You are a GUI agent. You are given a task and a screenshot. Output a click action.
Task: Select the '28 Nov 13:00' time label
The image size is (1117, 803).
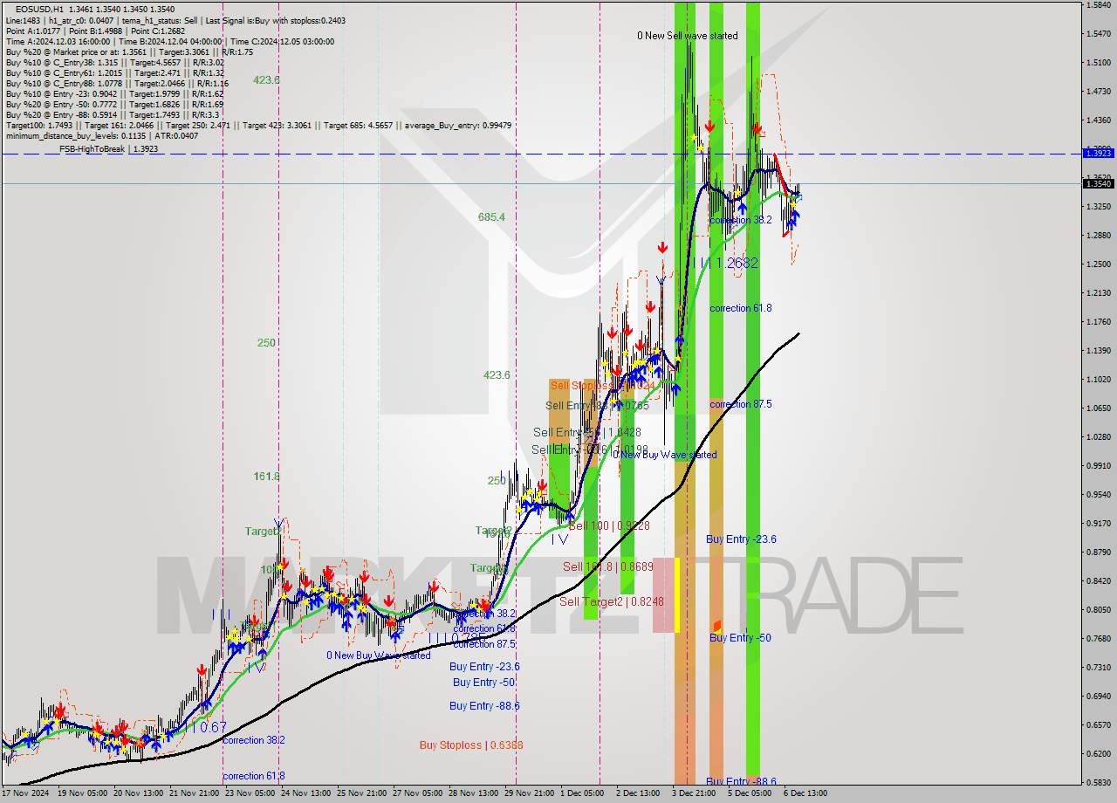[473, 793]
